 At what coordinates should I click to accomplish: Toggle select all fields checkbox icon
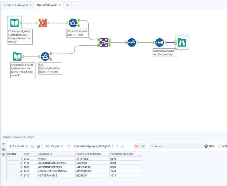coord(33,146)
